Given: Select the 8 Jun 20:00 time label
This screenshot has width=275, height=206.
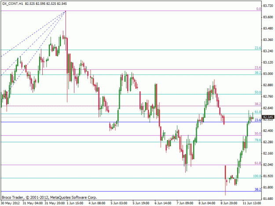Looking at the screenshot, I should coord(229,203).
